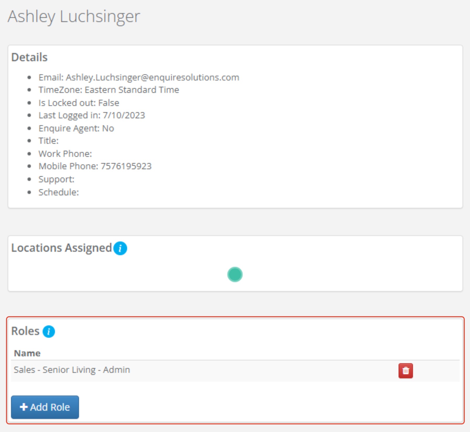This screenshot has width=470, height=432.
Task: Click the Name column header in Roles
Action: 27,353
